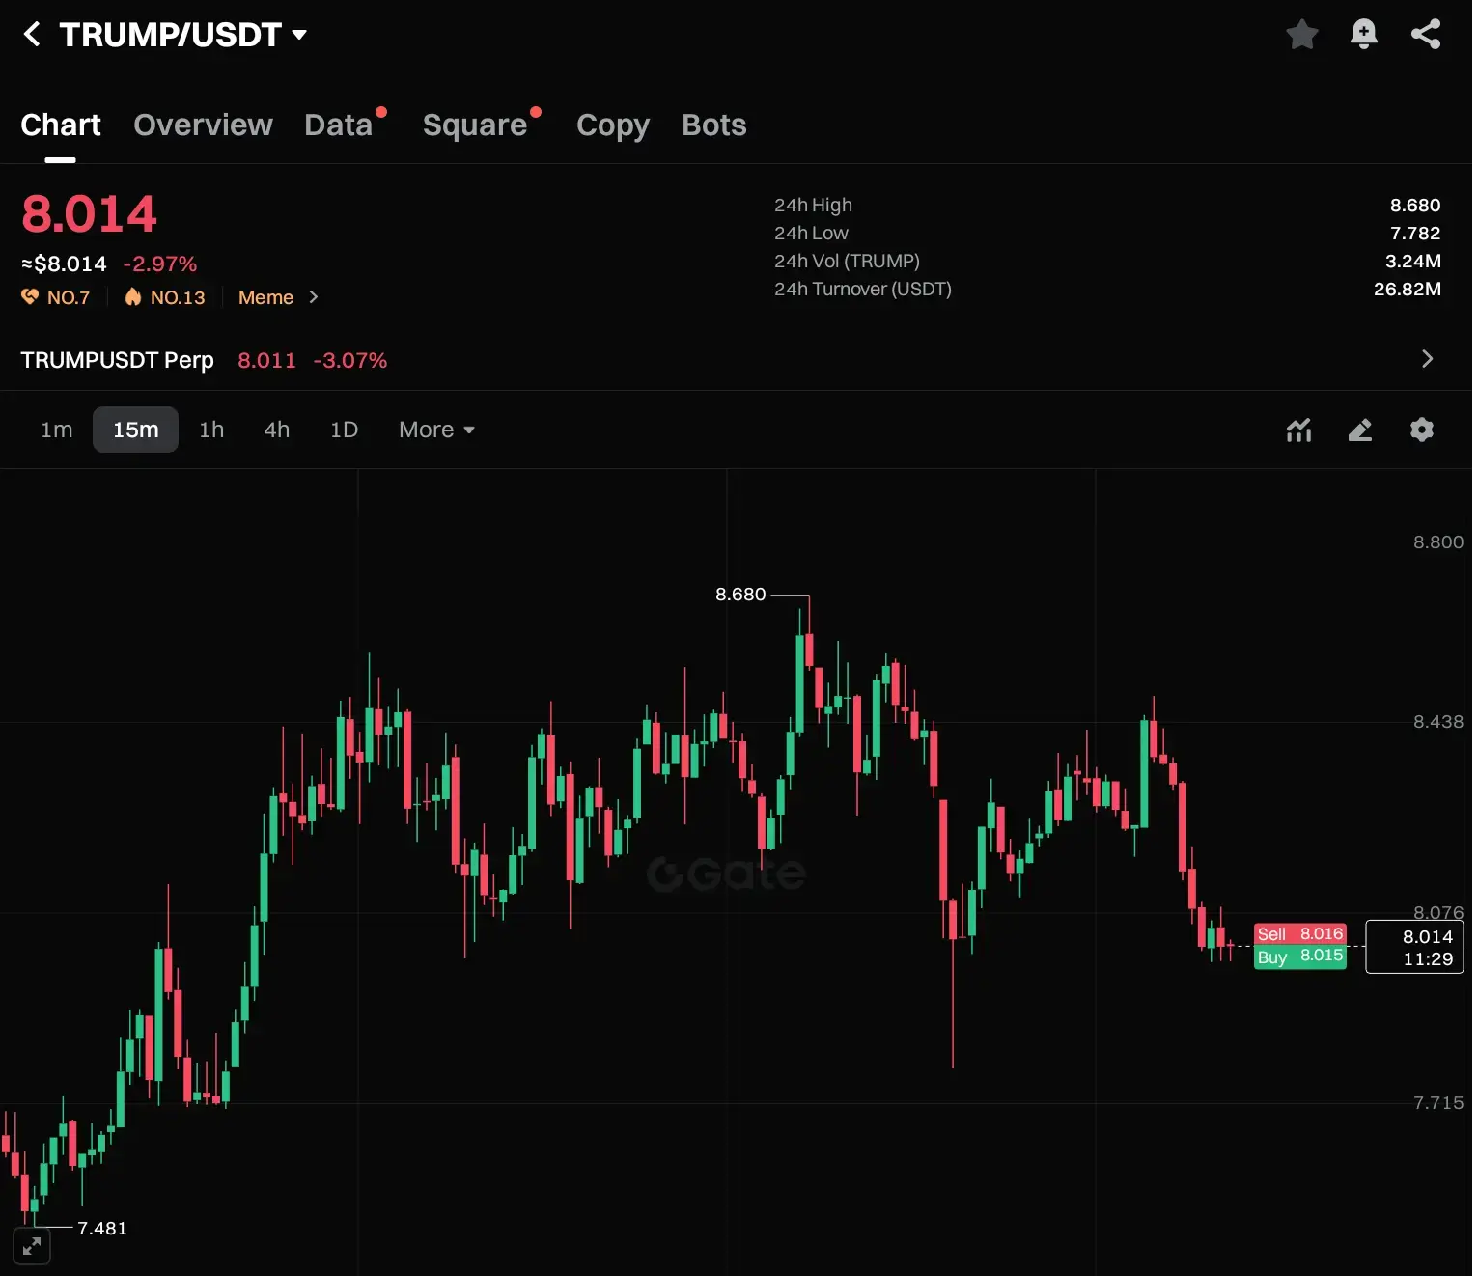Image resolution: width=1478 pixels, height=1276 pixels.
Task: Switch to the Overview tab
Action: tap(203, 125)
